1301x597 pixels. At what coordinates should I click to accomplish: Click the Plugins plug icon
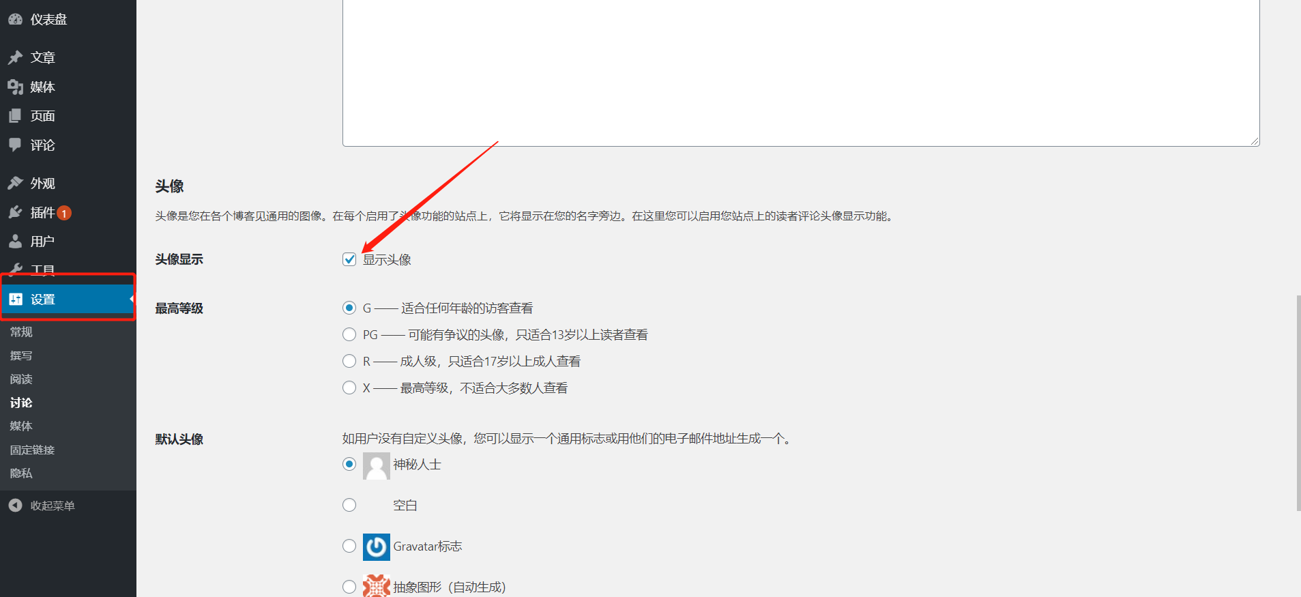[x=15, y=212]
